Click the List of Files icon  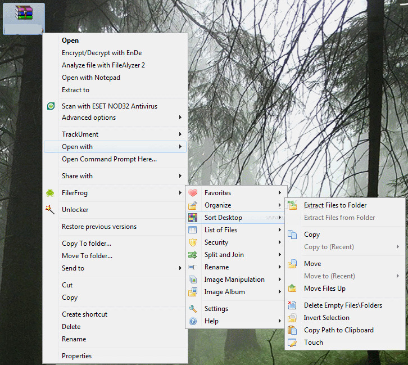pyautogui.click(x=193, y=230)
